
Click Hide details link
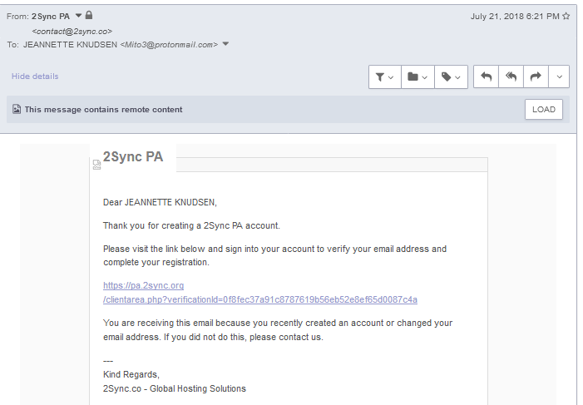point(35,77)
